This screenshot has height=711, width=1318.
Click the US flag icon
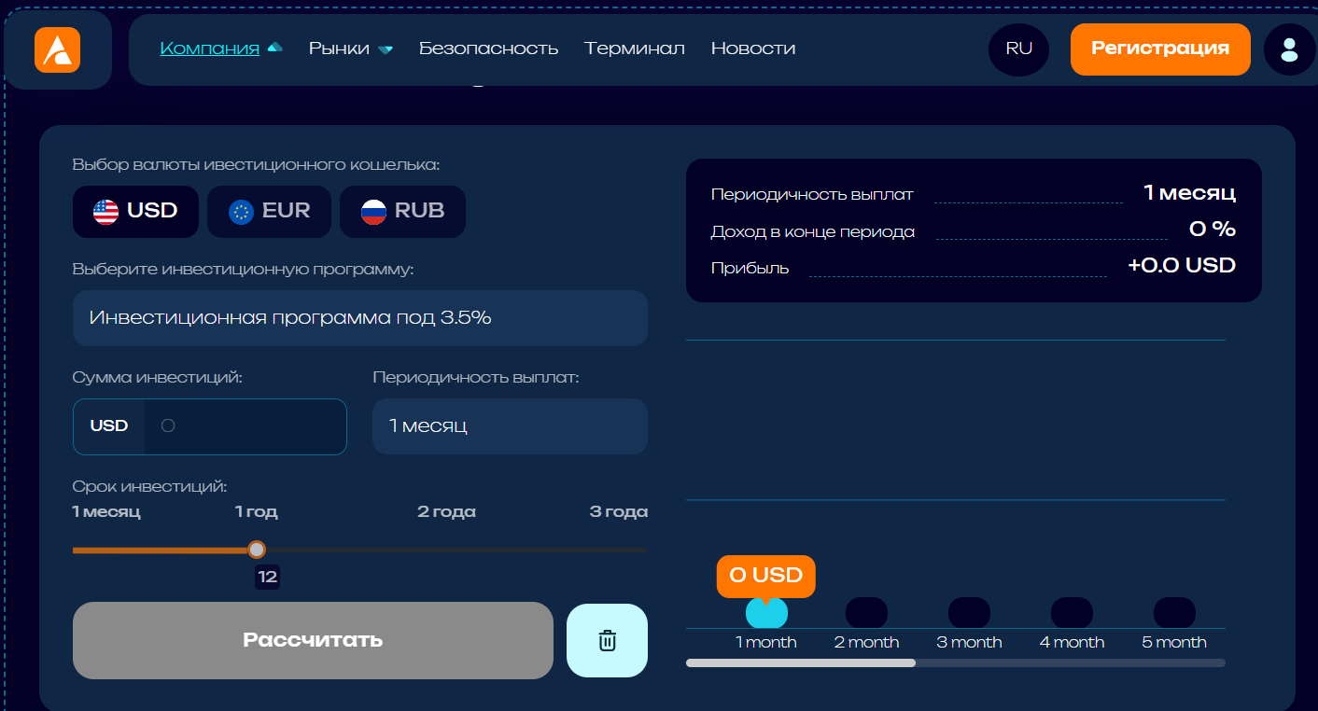pyautogui.click(x=105, y=212)
